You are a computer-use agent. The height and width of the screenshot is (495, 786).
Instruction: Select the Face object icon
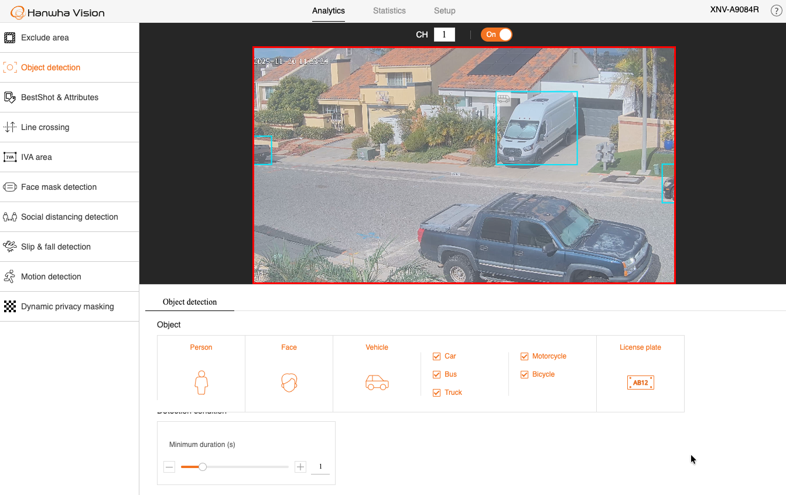[289, 383]
